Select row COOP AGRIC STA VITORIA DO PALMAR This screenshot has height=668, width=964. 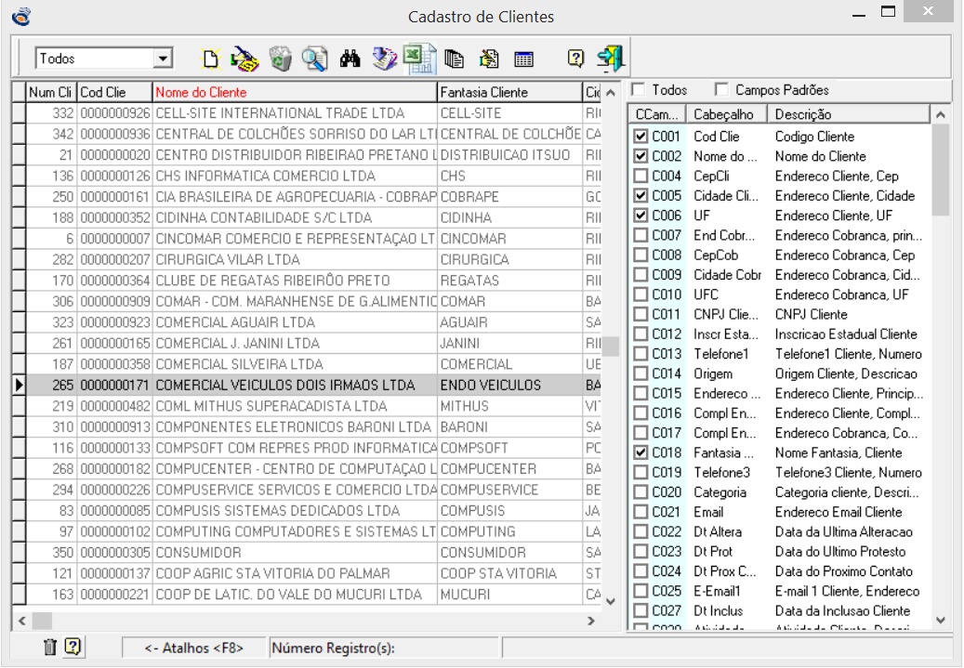coord(306,573)
